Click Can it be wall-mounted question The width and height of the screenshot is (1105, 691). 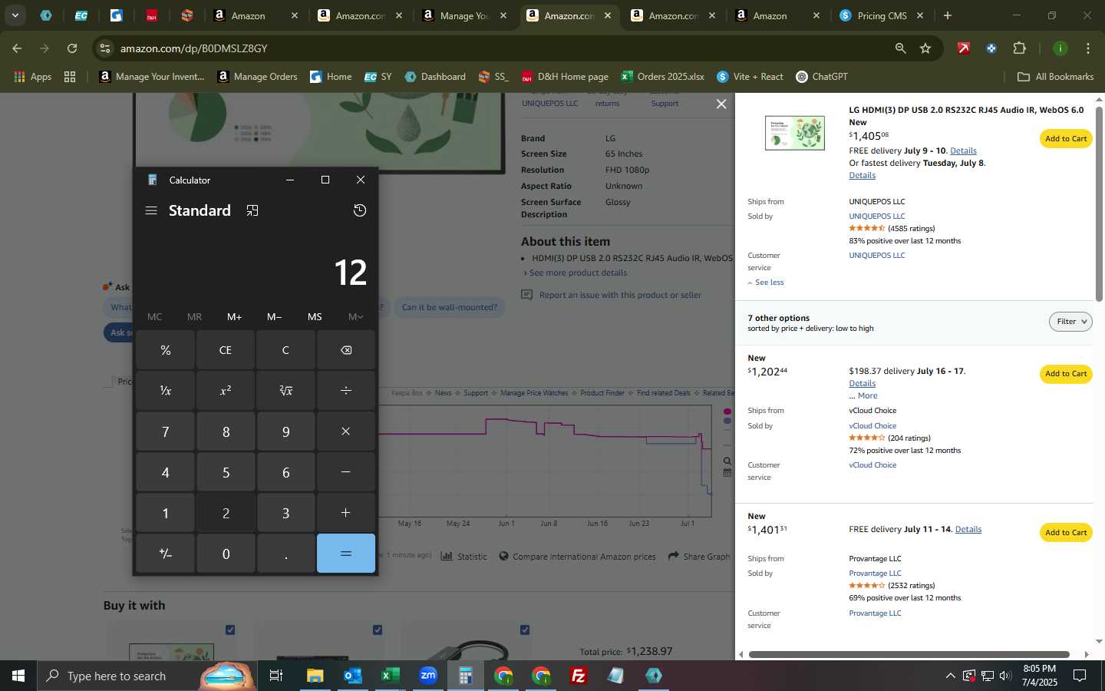pos(450,307)
